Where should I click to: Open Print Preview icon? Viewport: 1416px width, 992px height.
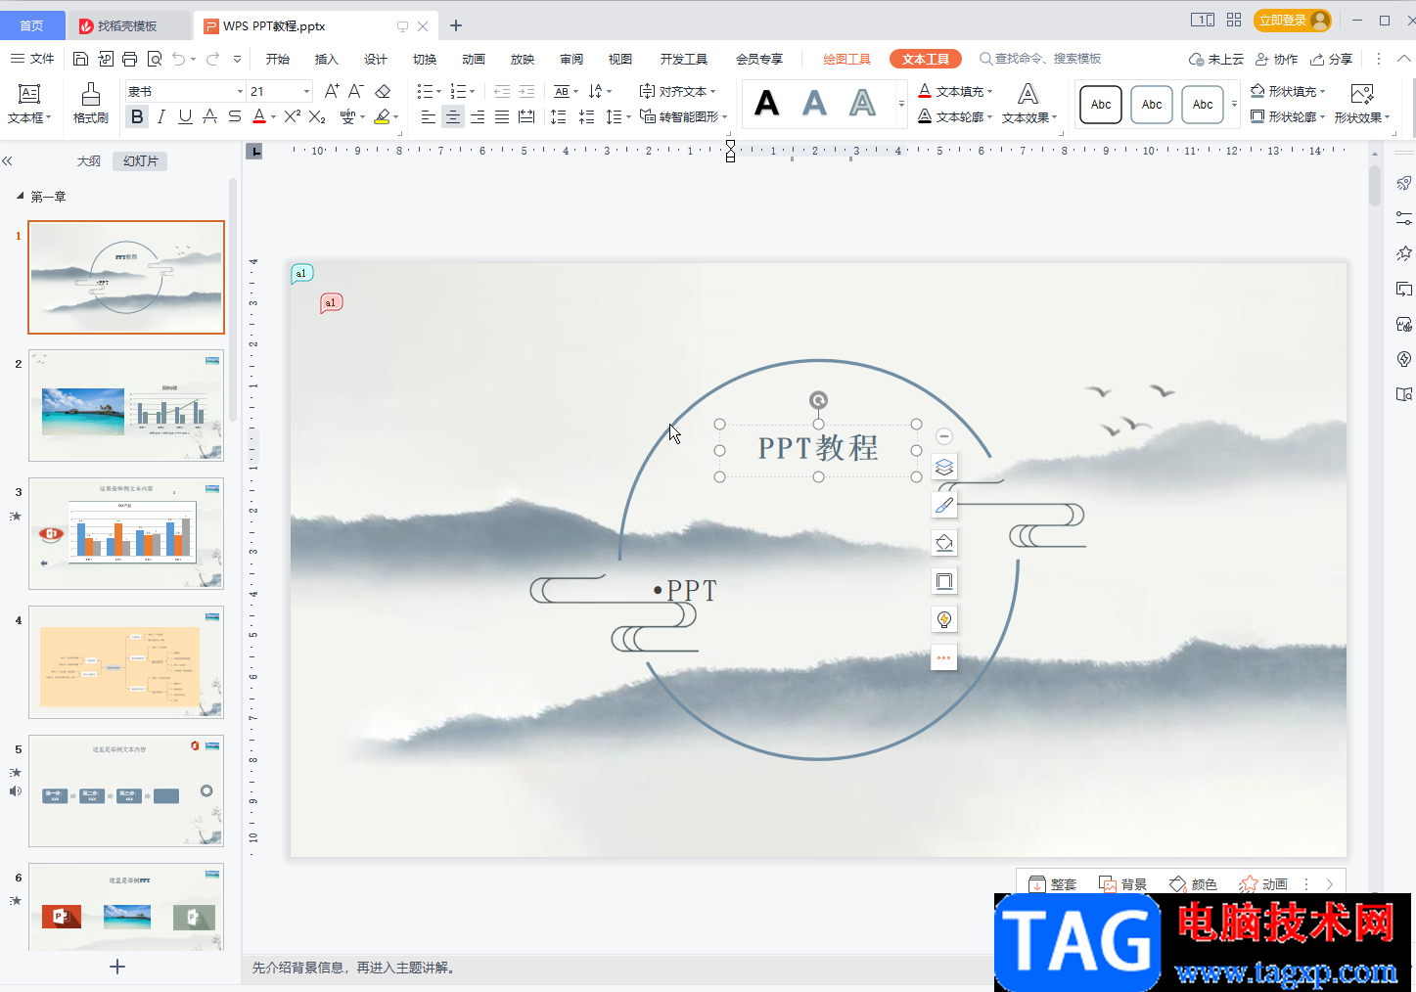(x=154, y=59)
